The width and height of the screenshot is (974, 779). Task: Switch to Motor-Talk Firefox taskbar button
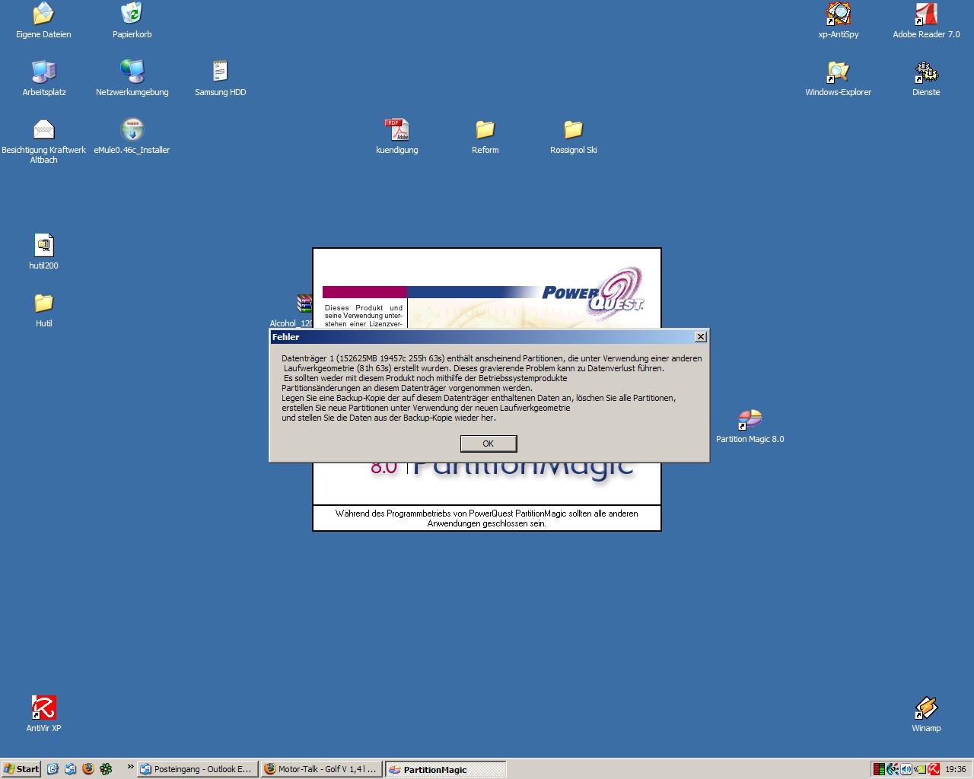(x=321, y=769)
